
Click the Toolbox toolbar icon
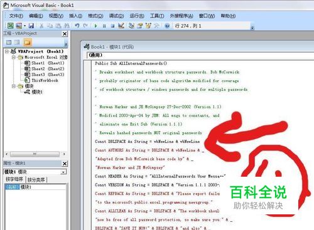click(x=156, y=26)
